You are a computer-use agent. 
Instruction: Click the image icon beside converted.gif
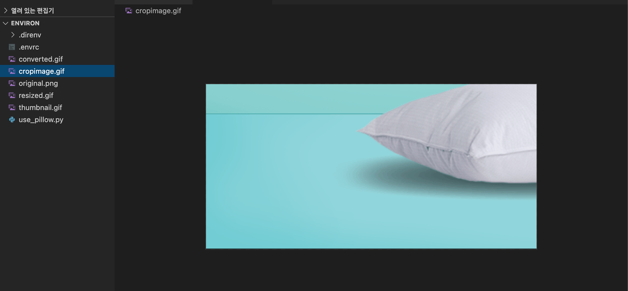pyautogui.click(x=12, y=59)
